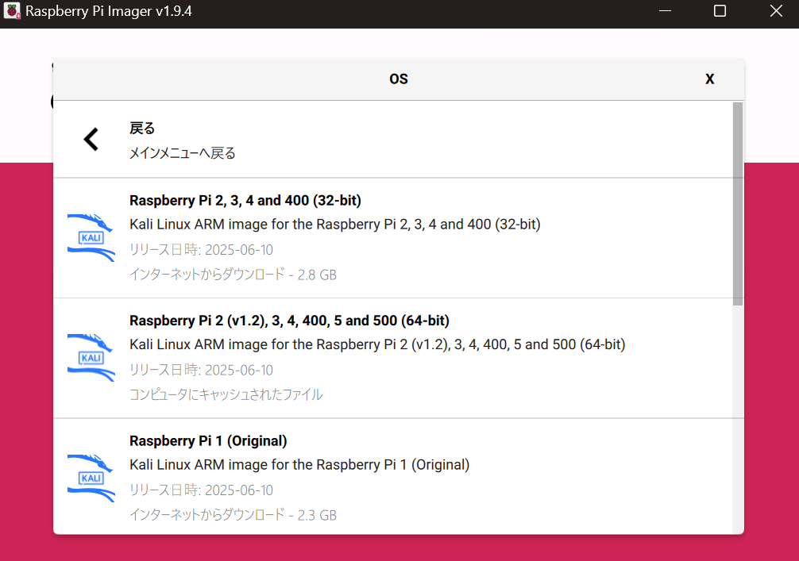The width and height of the screenshot is (799, 561).
Task: Click コンピュータにキャッシュされたファイル text
Action: [226, 394]
